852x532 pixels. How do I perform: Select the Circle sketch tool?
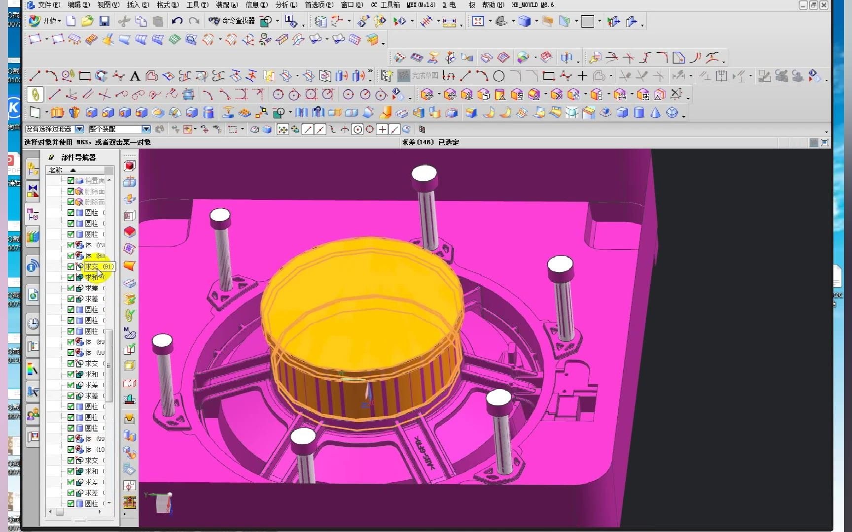[x=499, y=76]
